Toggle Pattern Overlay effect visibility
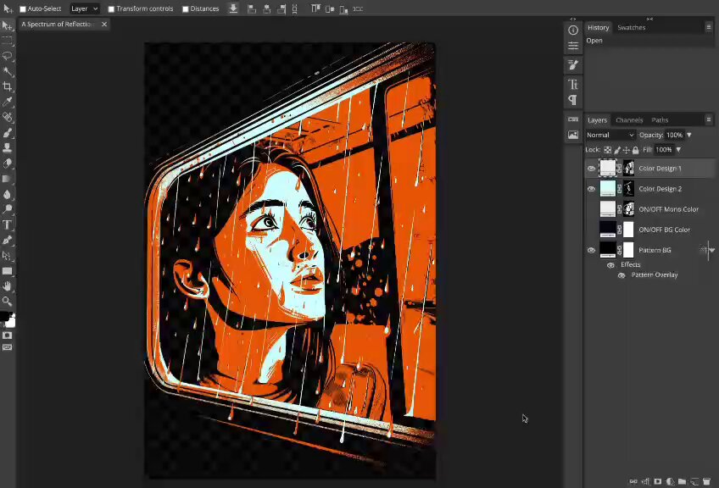This screenshot has height=488, width=719. click(621, 275)
